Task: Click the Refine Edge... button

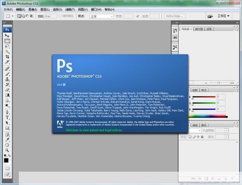Action: (175, 16)
